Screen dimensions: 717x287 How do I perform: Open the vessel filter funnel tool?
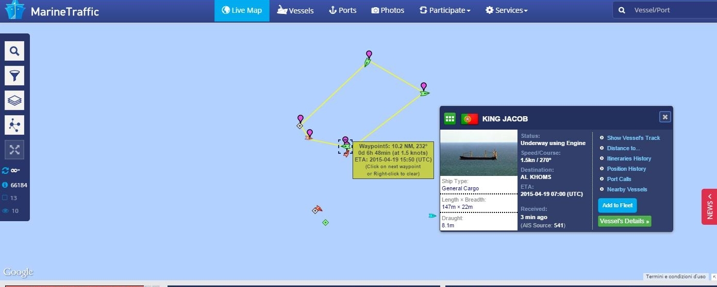coord(14,76)
